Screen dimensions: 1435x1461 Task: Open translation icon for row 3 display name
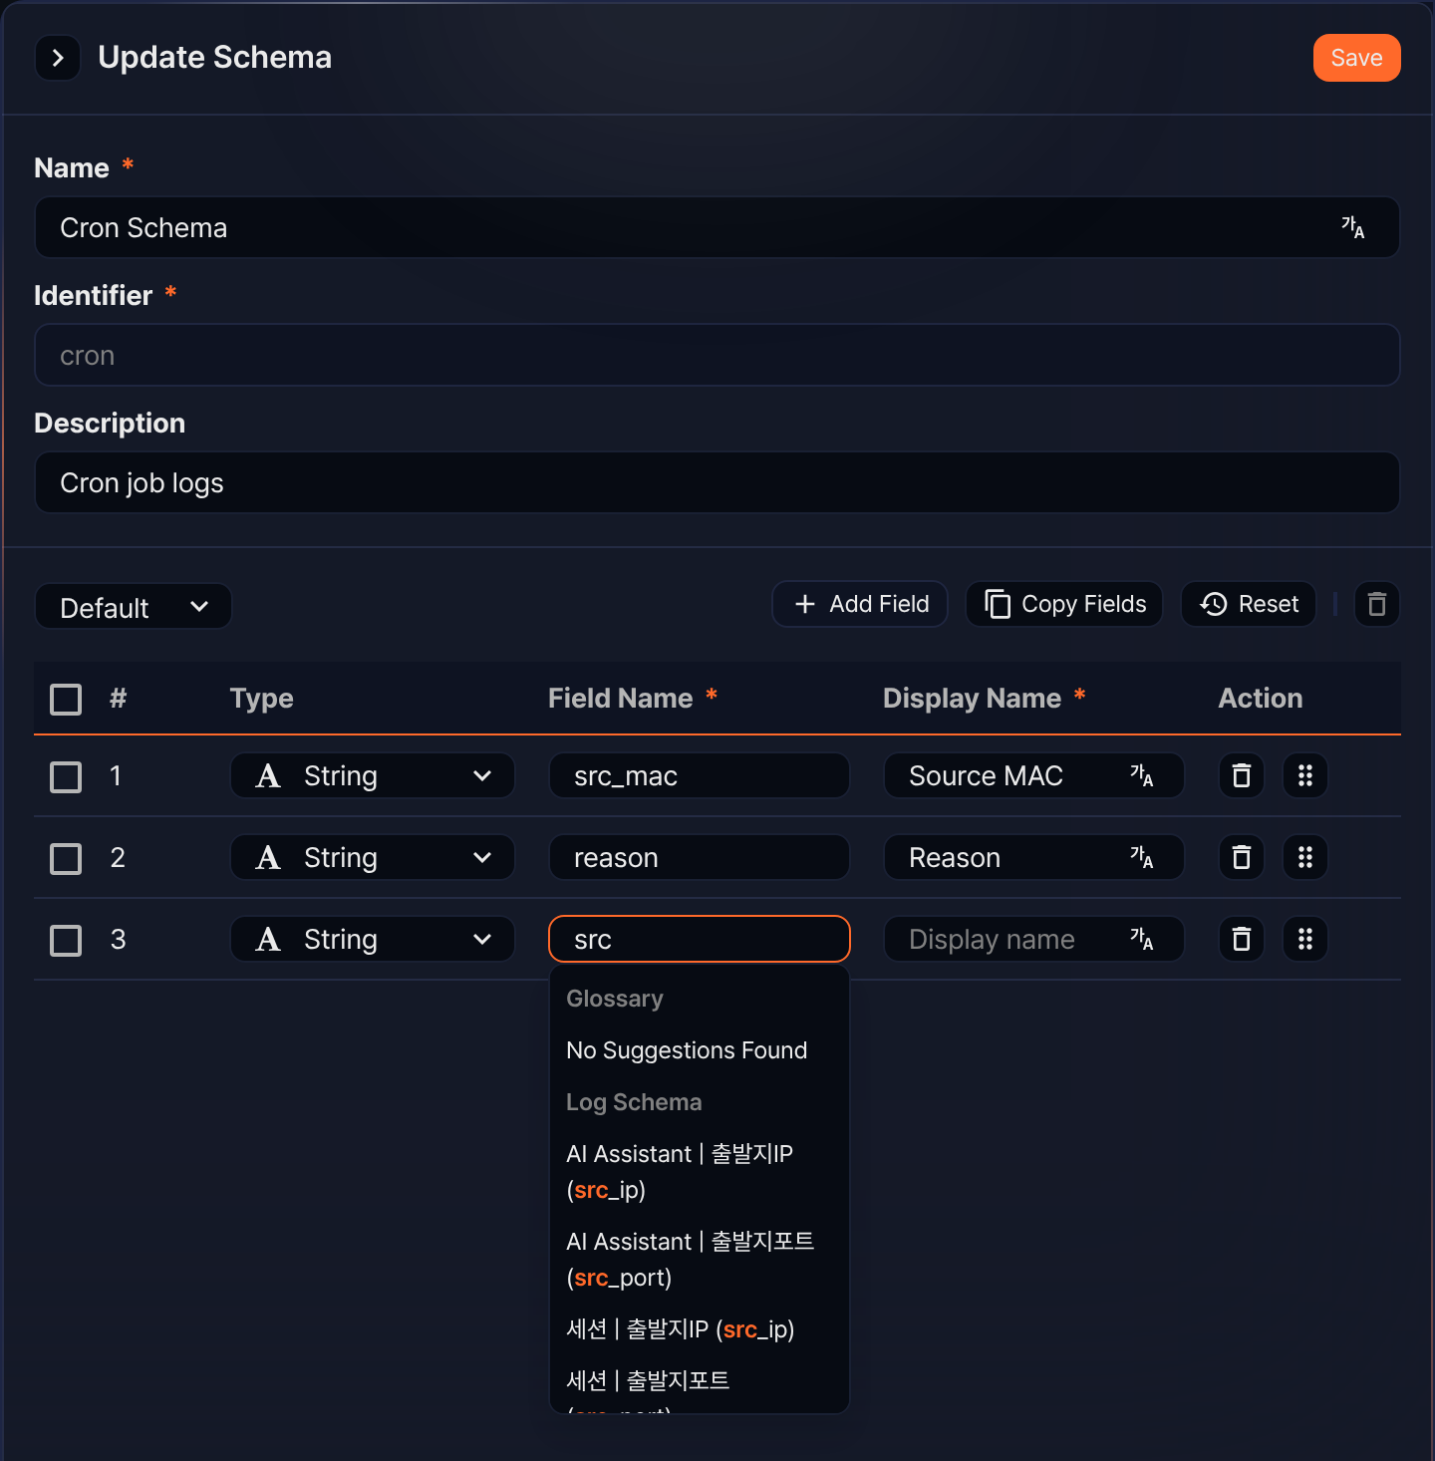[x=1142, y=939]
